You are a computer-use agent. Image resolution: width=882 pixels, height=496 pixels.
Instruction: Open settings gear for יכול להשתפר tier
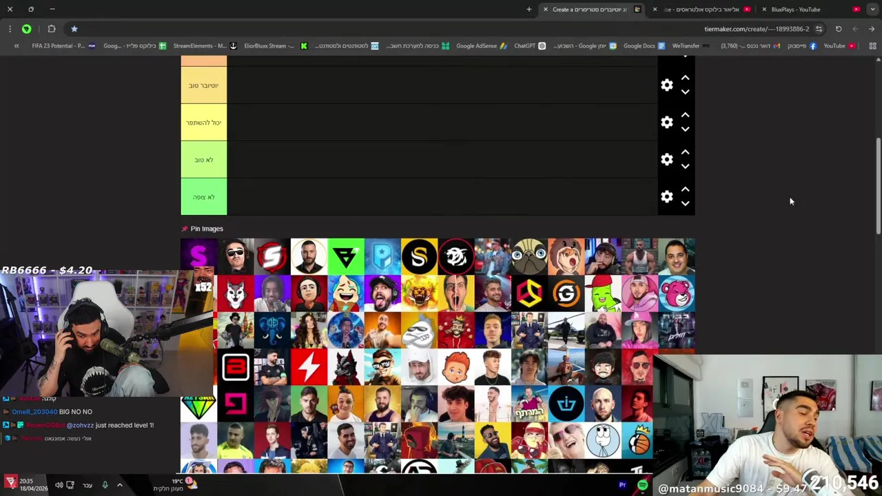[666, 123]
